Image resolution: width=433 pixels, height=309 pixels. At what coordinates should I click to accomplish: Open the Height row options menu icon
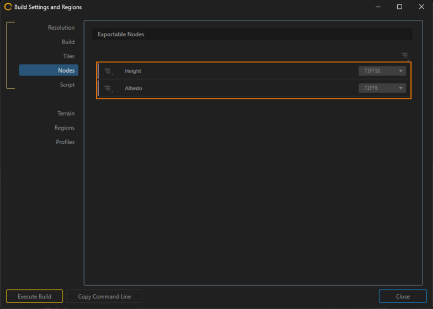[108, 71]
